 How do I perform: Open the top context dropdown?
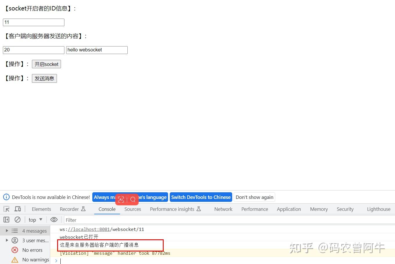[x=35, y=220]
